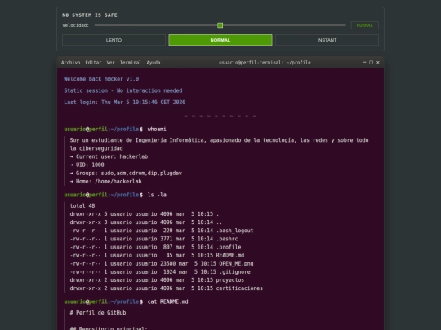Click the terminal title usuario@perfil-terminal
The width and height of the screenshot is (441, 330).
(x=265, y=62)
